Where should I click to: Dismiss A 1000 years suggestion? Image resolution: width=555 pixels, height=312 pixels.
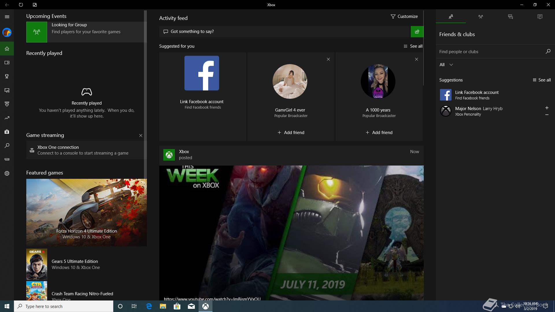point(417,59)
